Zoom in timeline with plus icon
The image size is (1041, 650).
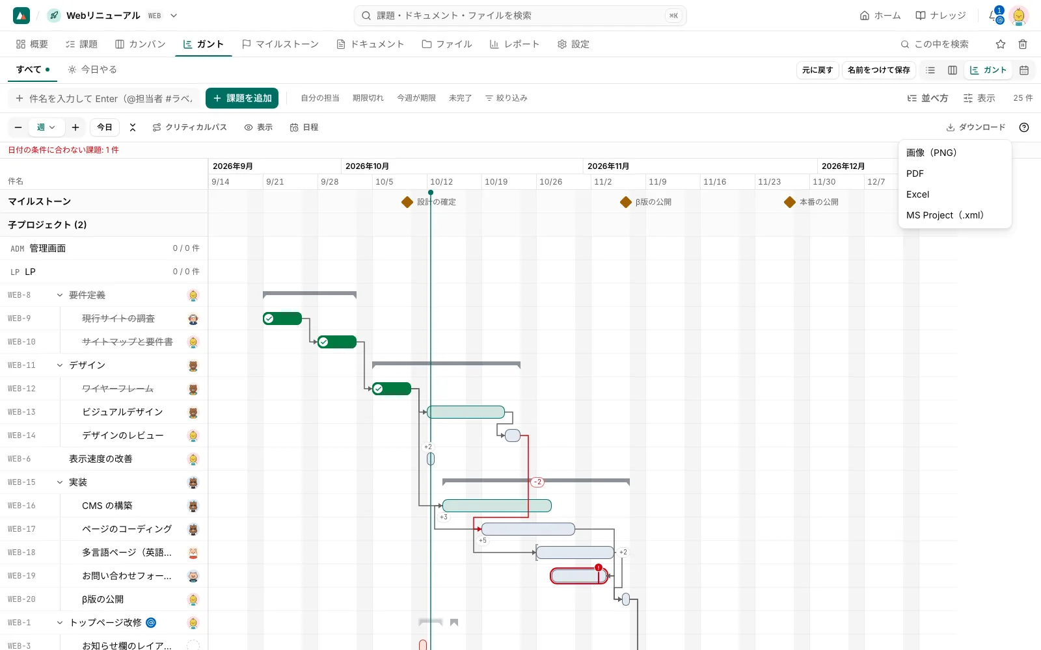(x=75, y=127)
